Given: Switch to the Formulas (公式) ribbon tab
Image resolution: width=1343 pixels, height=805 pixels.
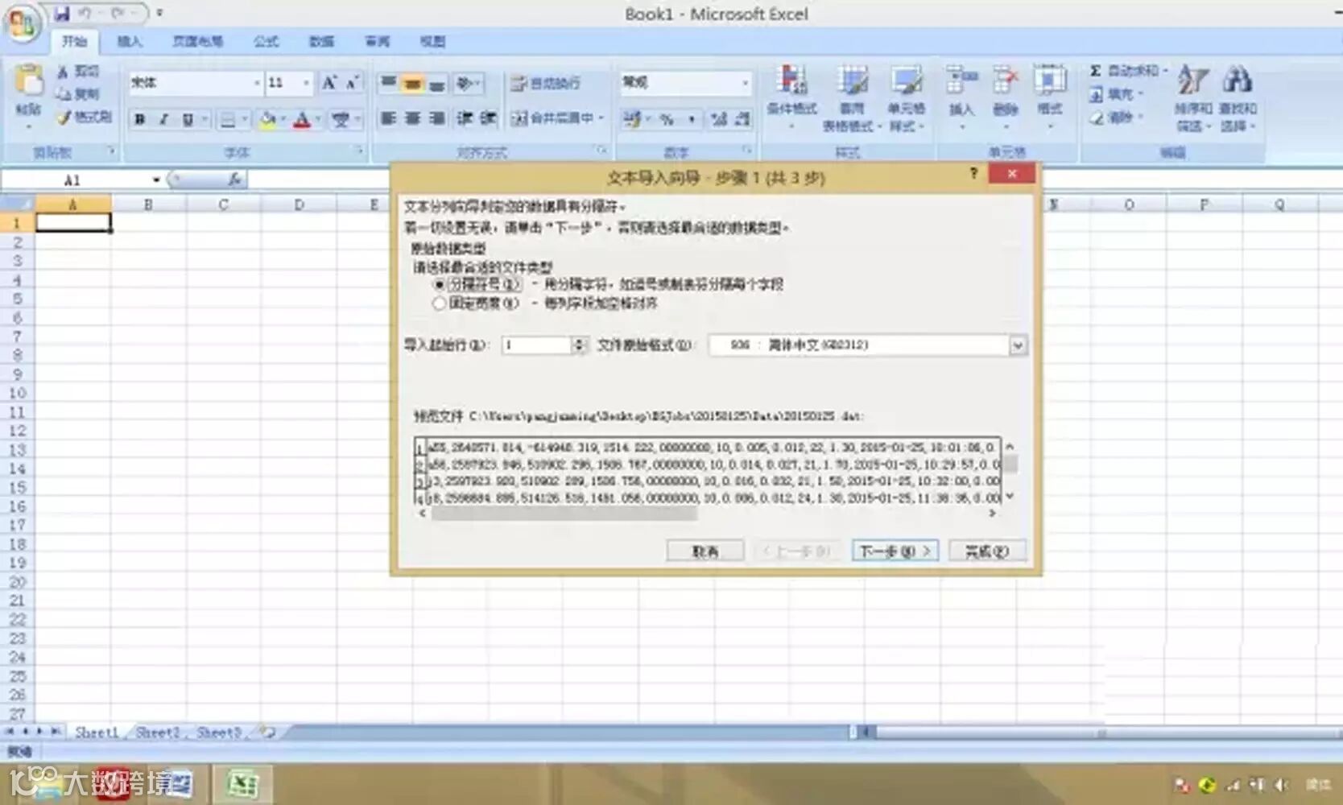Looking at the screenshot, I should [267, 41].
